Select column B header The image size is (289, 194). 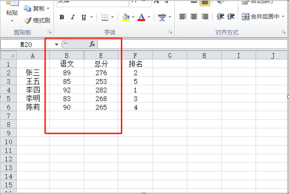(x=67, y=55)
